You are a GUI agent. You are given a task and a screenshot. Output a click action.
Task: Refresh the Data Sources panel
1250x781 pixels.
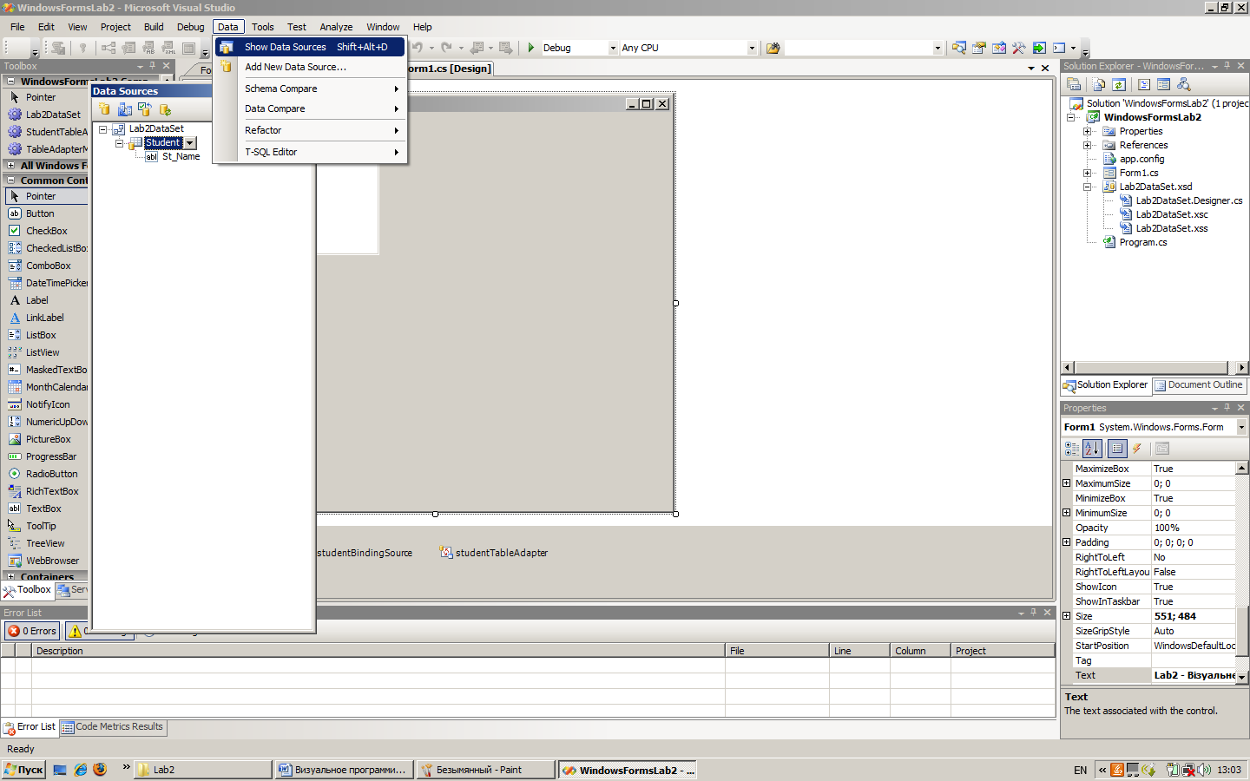click(165, 109)
